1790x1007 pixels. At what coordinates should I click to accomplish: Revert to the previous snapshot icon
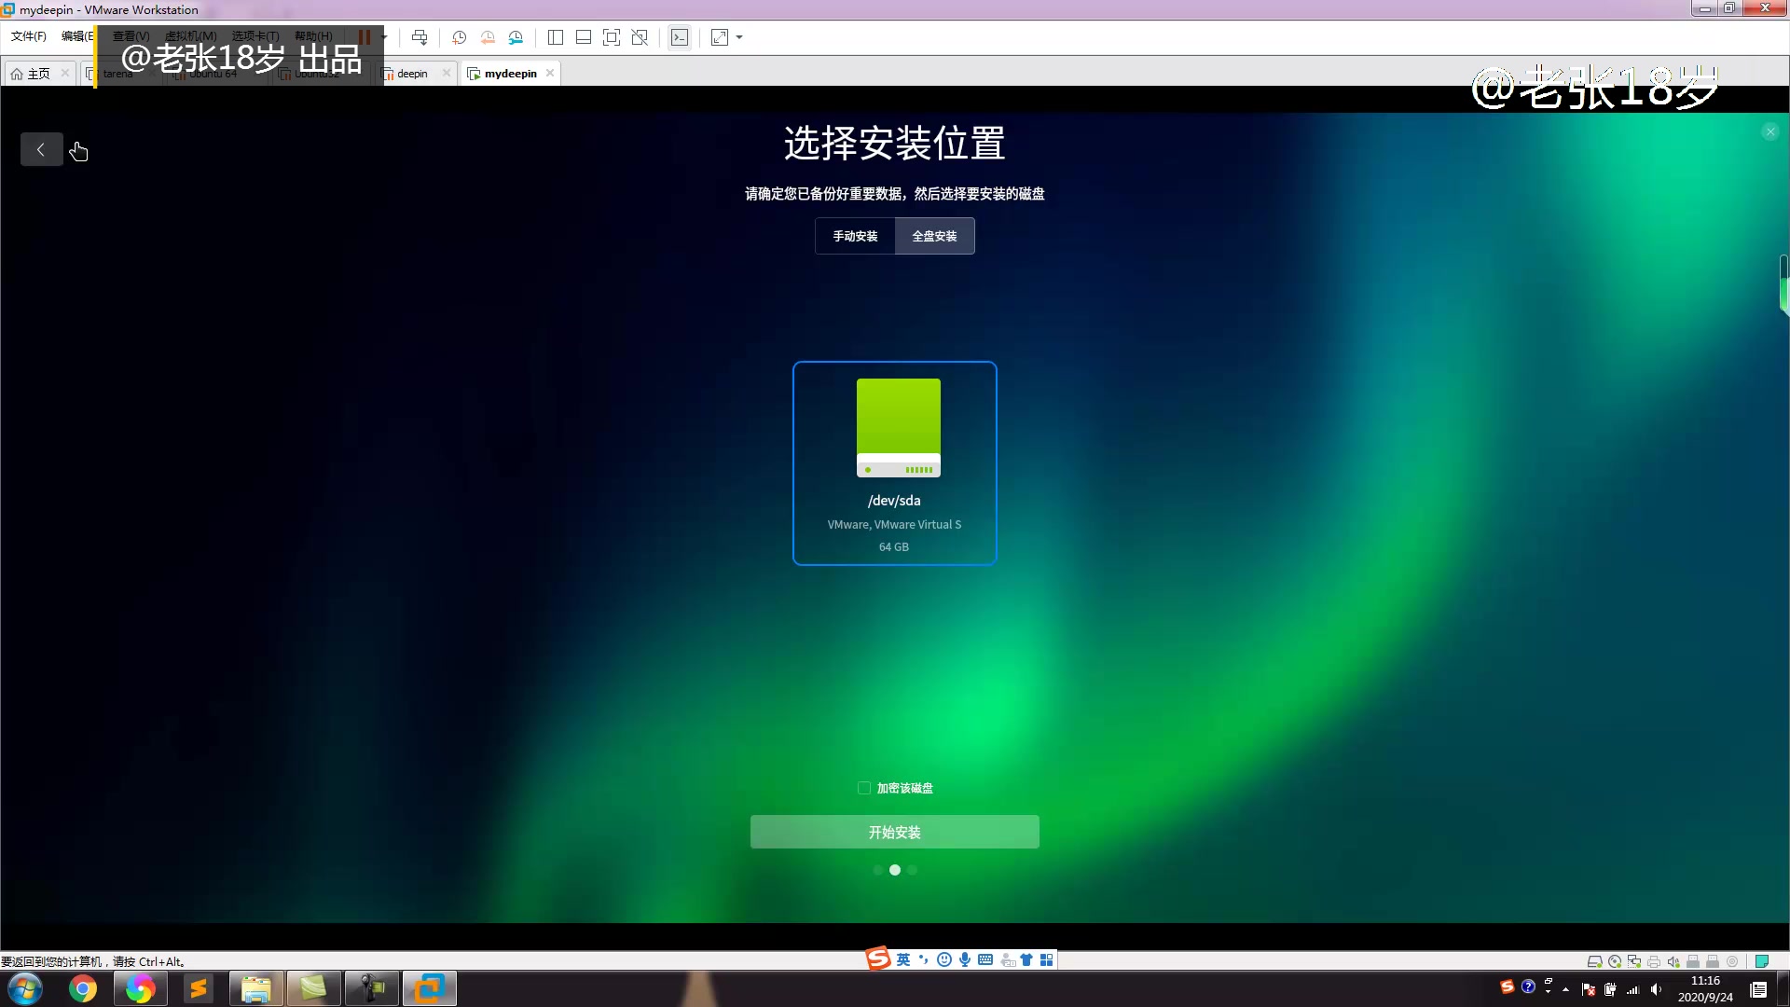pos(488,37)
